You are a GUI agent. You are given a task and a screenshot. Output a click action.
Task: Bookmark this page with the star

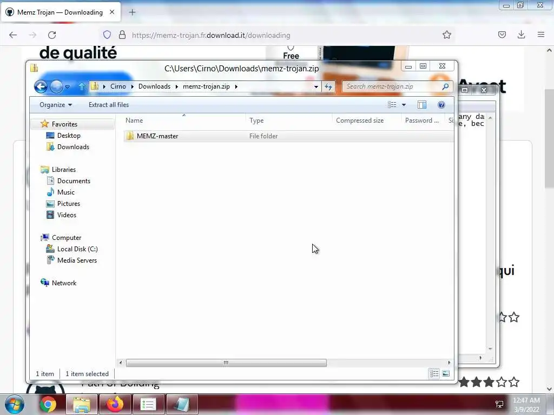tap(446, 35)
